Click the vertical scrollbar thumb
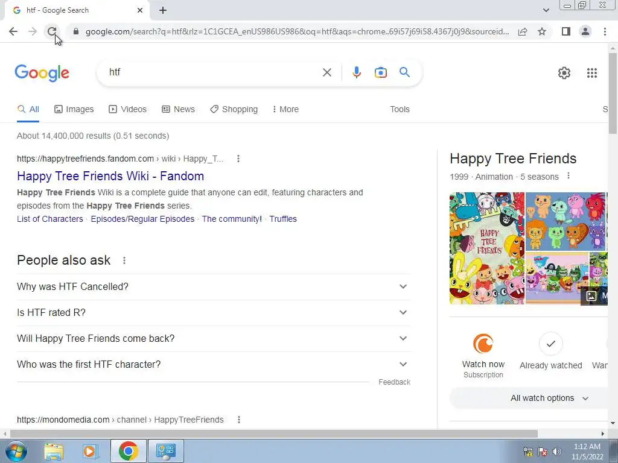 pyautogui.click(x=613, y=93)
